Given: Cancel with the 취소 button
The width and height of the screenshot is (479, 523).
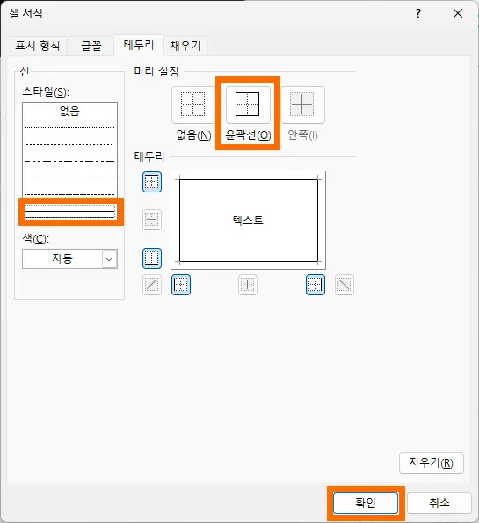Looking at the screenshot, I should pyautogui.click(x=439, y=503).
